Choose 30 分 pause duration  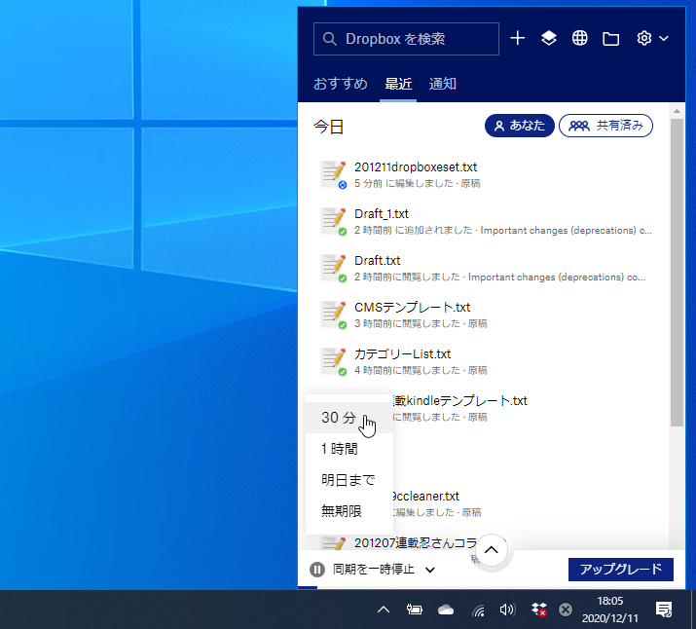(x=349, y=418)
